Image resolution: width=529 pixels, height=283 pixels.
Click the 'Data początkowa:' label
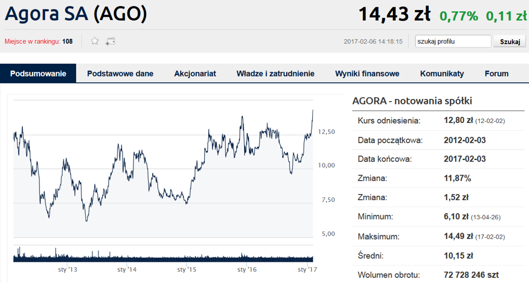coord(390,140)
